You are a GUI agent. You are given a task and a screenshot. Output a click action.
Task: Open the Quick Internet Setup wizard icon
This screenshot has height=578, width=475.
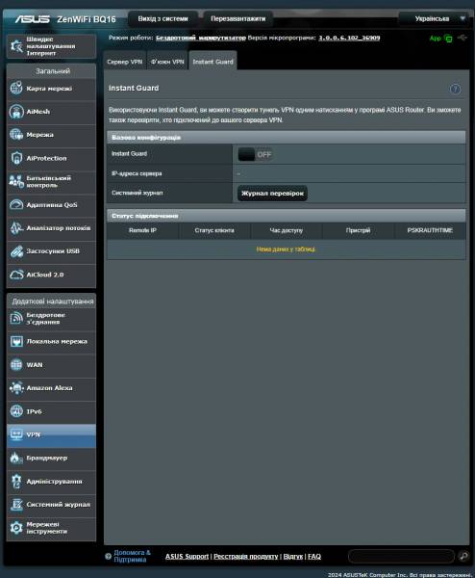(16, 46)
